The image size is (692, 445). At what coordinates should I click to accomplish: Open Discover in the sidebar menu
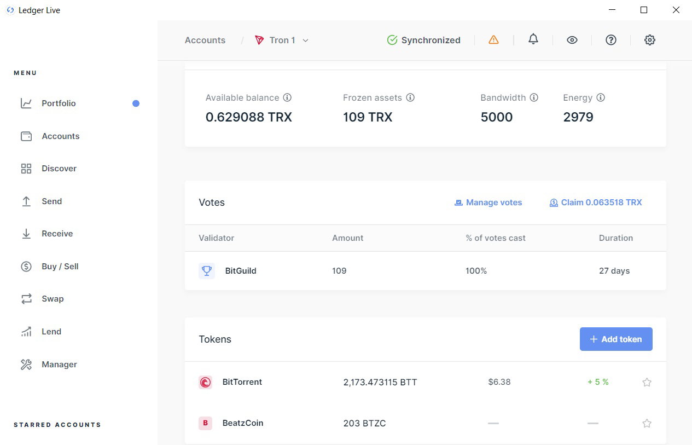click(x=59, y=169)
